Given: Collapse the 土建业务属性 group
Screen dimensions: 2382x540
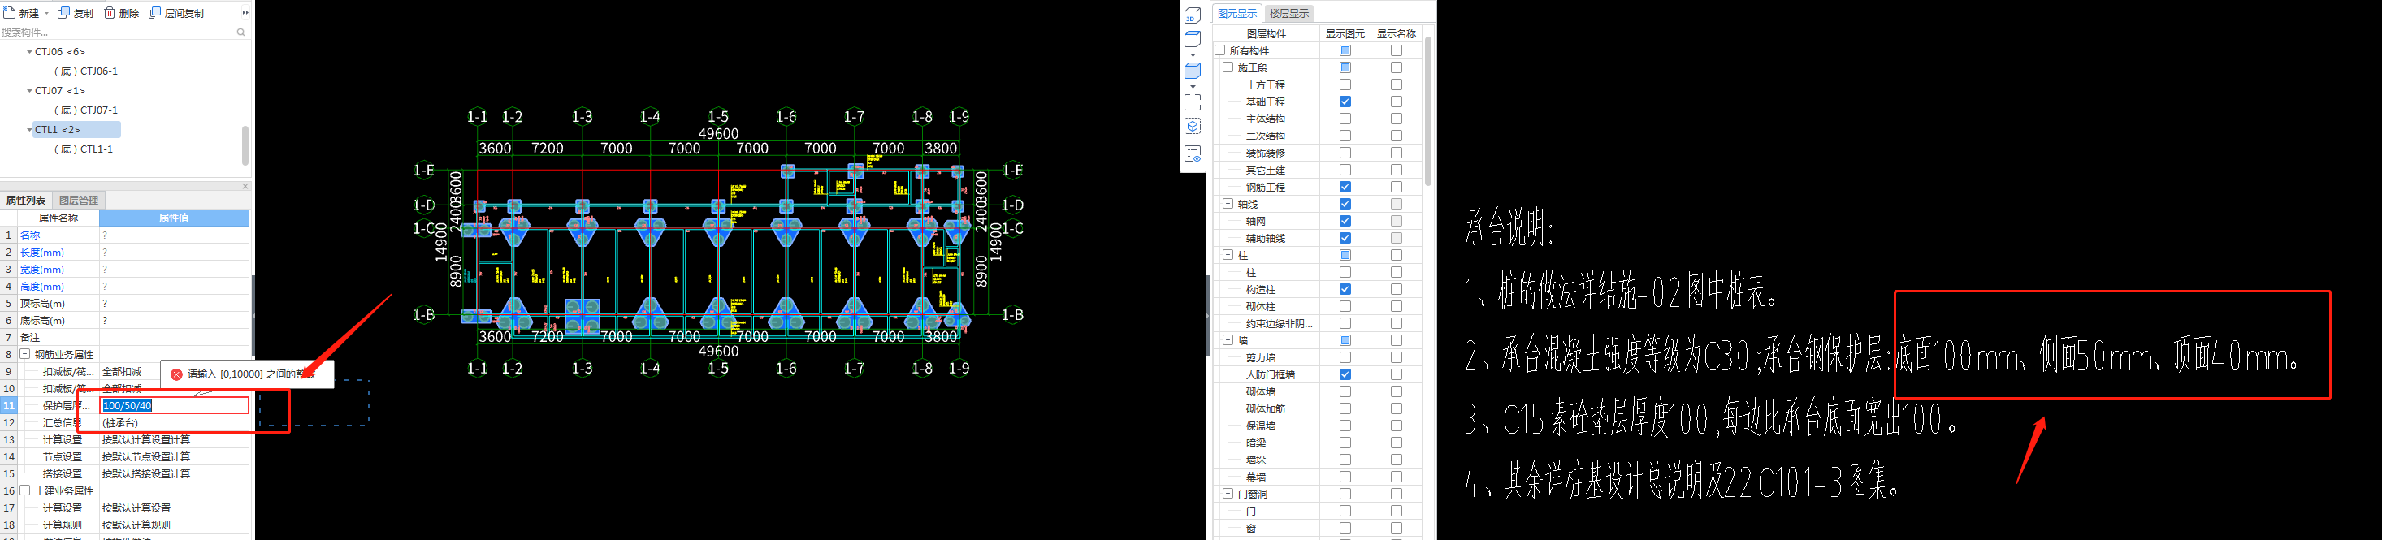Looking at the screenshot, I should [x=25, y=491].
